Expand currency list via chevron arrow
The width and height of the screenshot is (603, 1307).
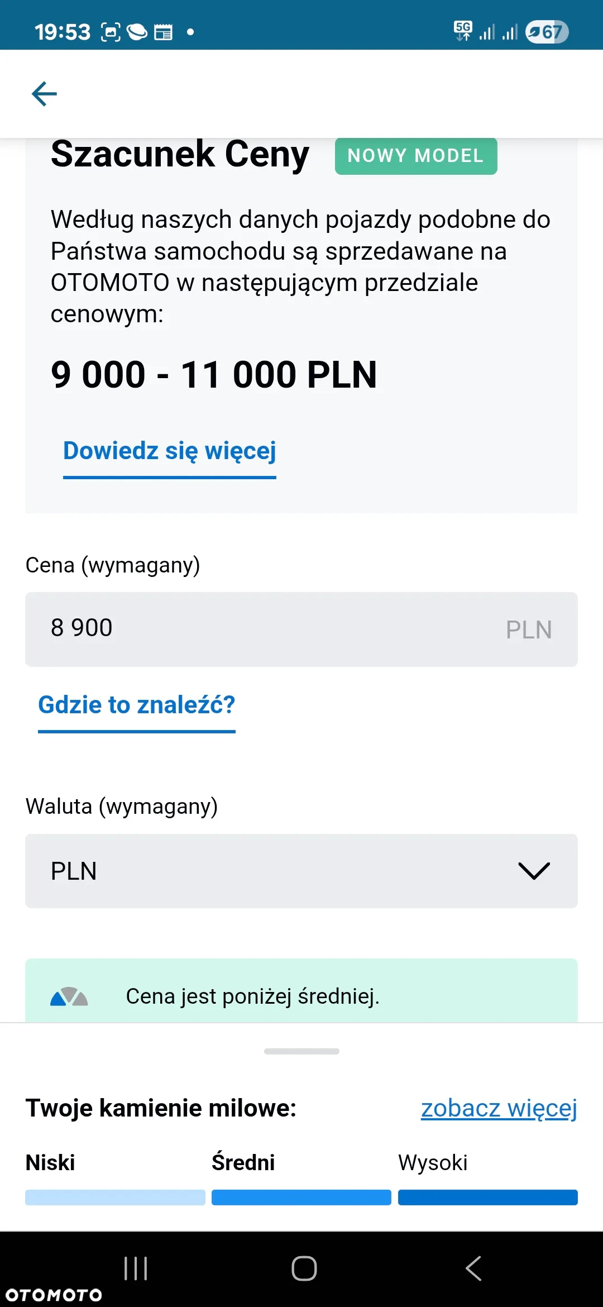click(534, 871)
